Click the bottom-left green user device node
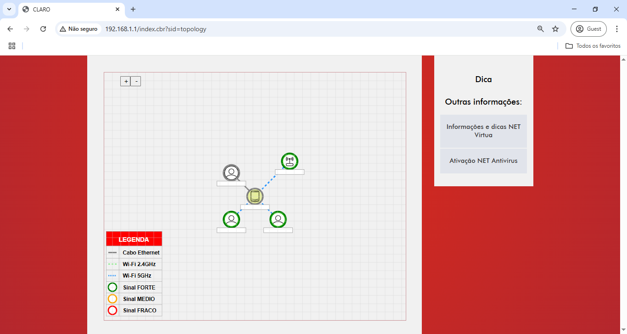 click(x=231, y=219)
